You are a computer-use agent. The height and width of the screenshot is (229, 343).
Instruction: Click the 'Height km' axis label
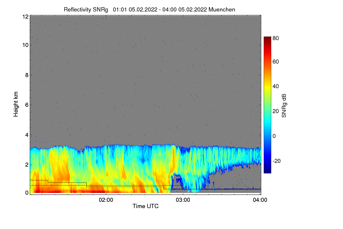click(16, 104)
